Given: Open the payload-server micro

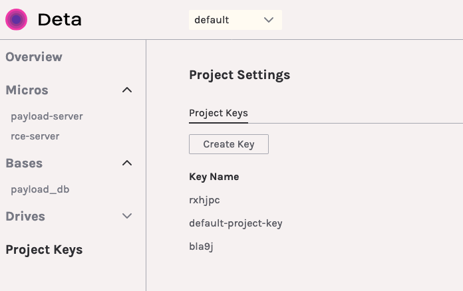Looking at the screenshot, I should (x=47, y=116).
